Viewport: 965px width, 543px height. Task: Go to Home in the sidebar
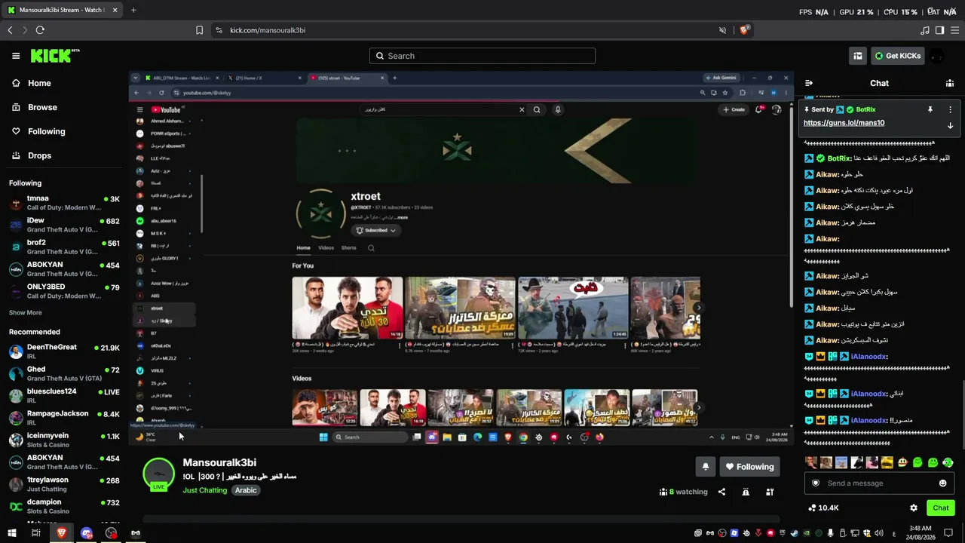(32, 83)
